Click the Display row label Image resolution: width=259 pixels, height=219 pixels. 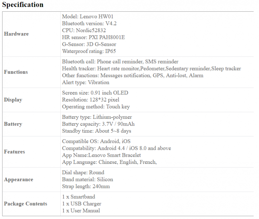[13, 100]
